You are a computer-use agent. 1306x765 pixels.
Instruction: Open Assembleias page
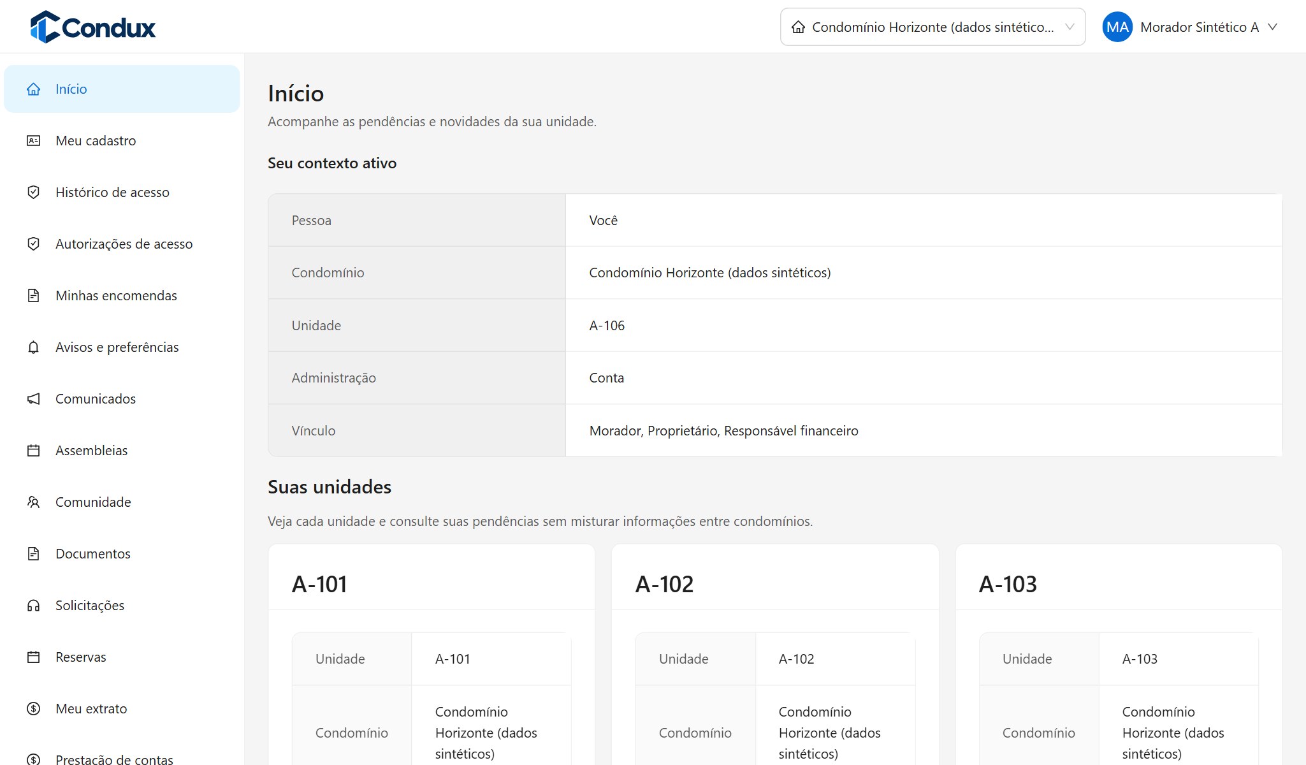[122, 451]
